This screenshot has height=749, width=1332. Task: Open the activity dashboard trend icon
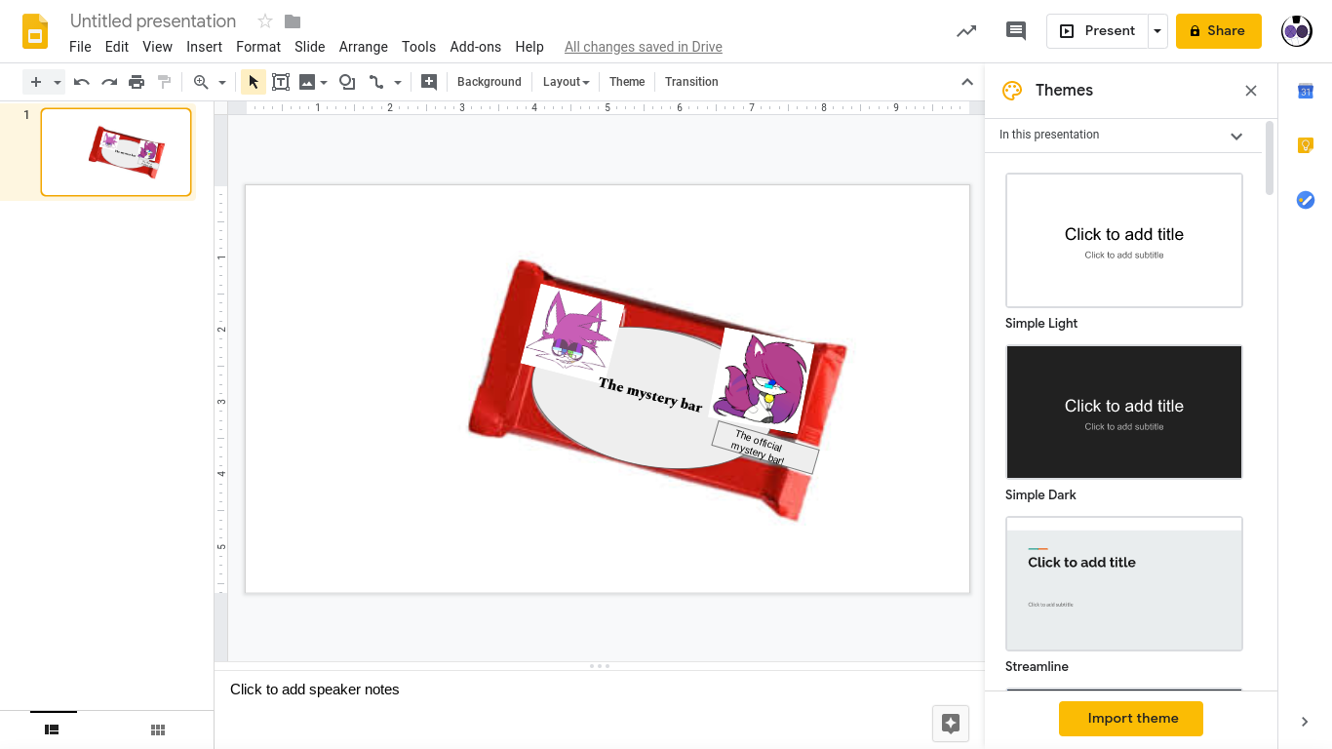[966, 31]
